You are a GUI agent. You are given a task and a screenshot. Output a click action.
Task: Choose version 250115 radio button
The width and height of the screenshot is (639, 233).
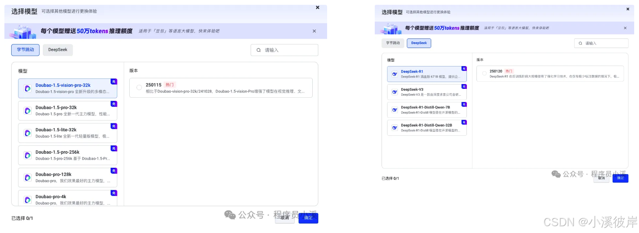pyautogui.click(x=139, y=88)
